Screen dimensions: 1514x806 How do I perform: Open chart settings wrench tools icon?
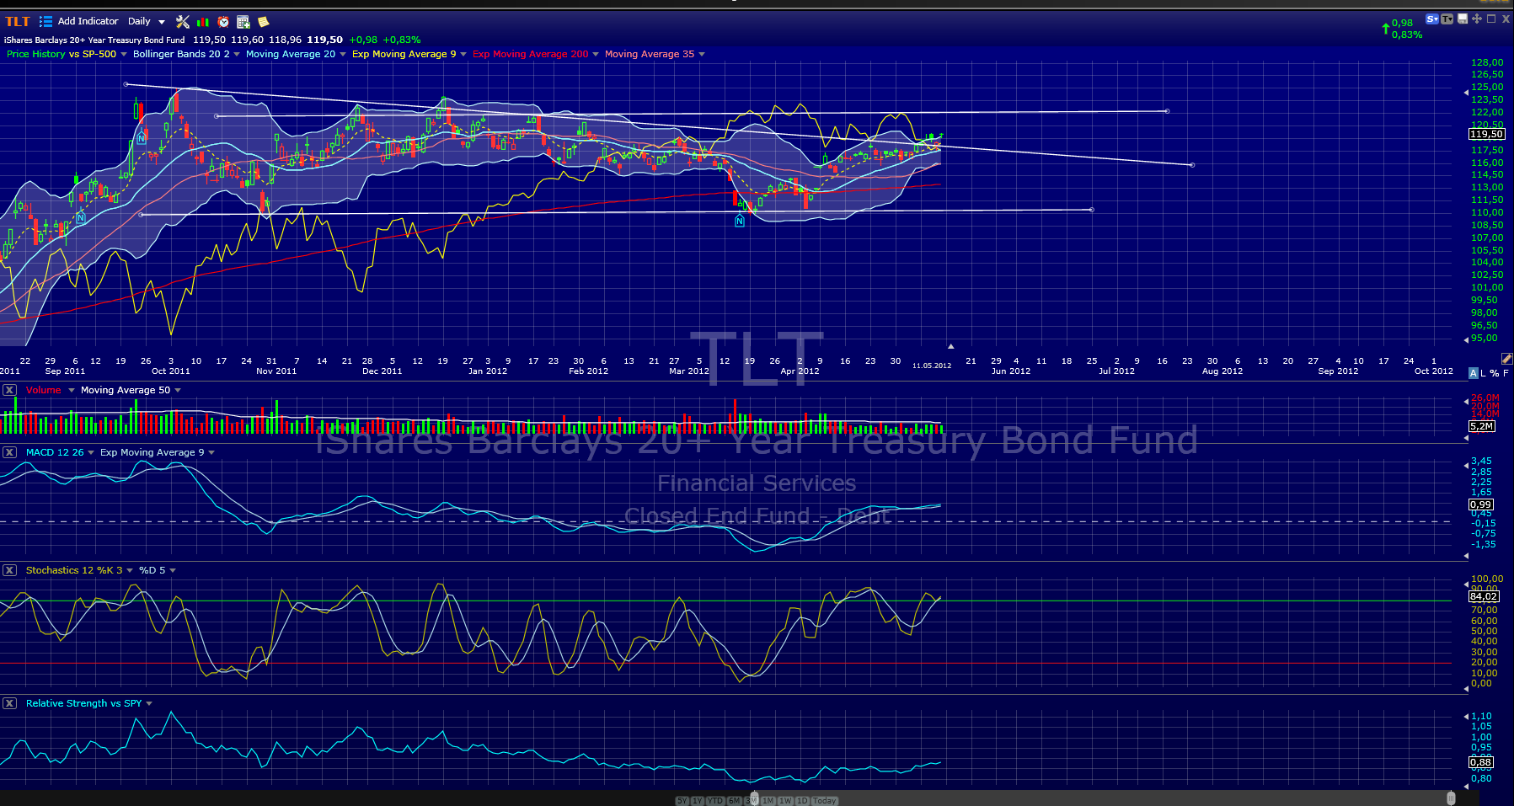183,22
